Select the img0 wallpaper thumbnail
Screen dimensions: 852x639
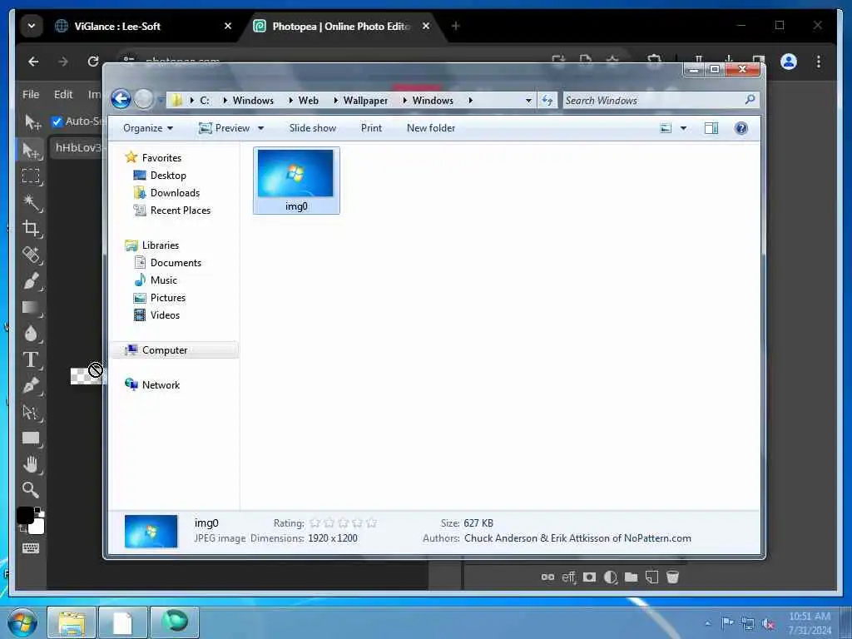click(296, 181)
